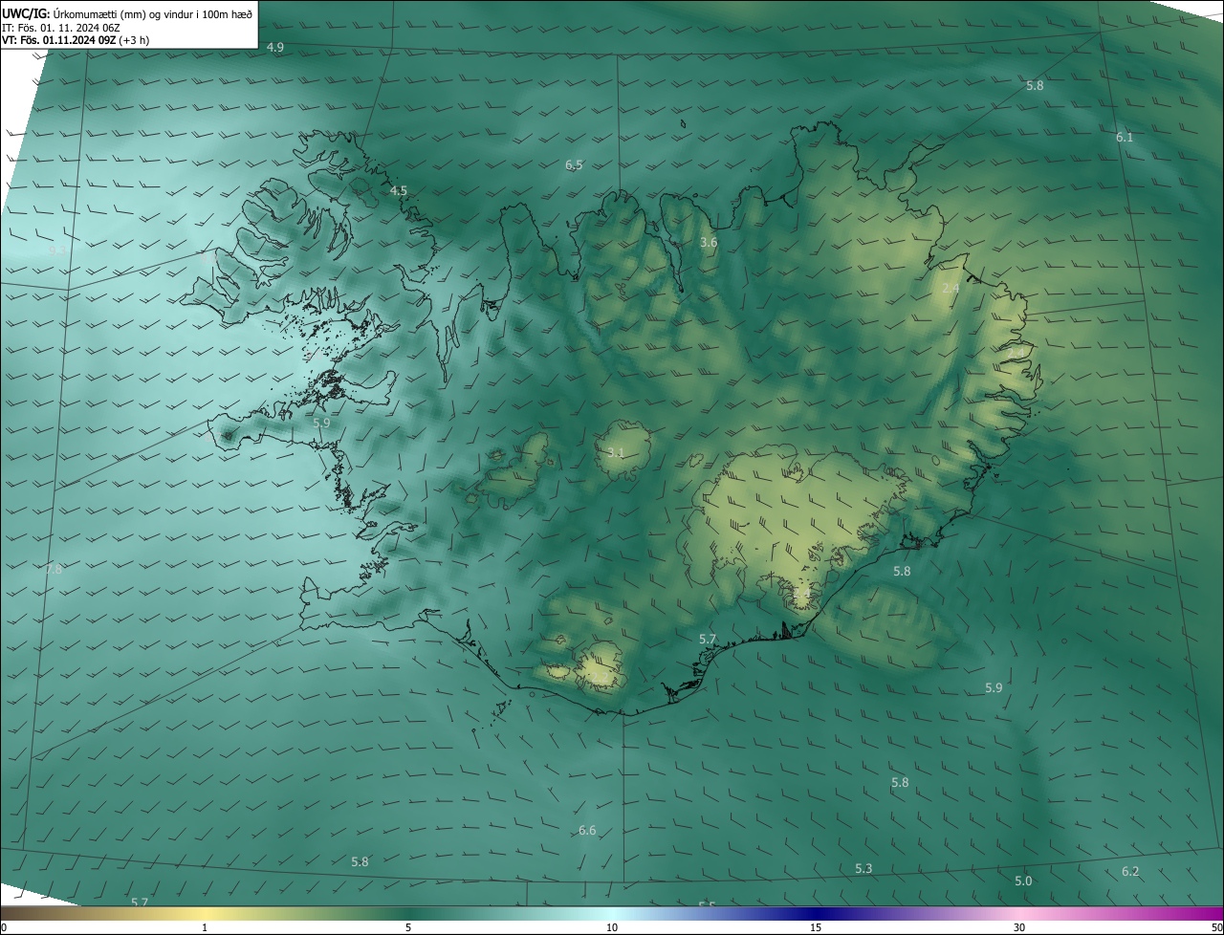
Task: Click the 6.5 value label north of Iceland
Action: (x=574, y=165)
